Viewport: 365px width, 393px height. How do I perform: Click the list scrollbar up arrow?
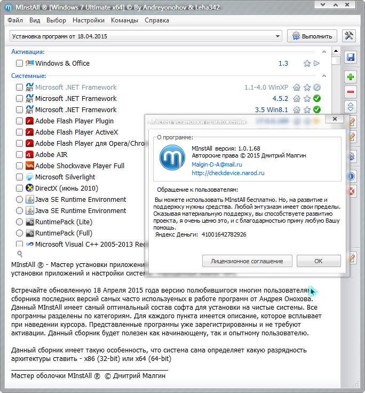pyautogui.click(x=336, y=51)
